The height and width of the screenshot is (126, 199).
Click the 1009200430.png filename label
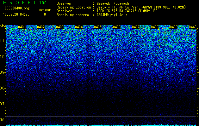point(16,8)
